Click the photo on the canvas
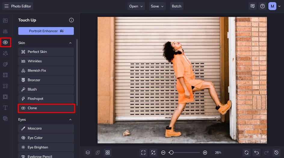Viewport: 284px width, 158px height. pyautogui.click(x=182, y=80)
